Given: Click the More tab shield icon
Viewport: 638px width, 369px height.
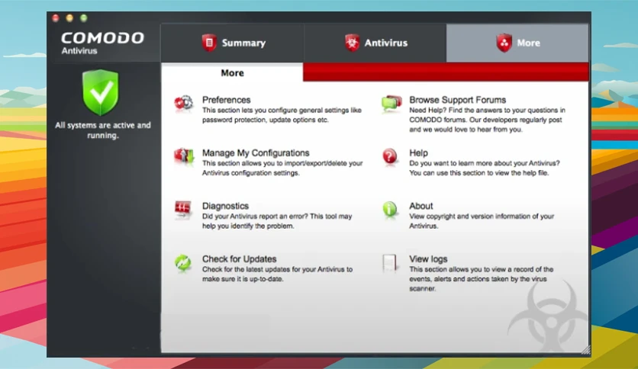Looking at the screenshot, I should coord(504,43).
